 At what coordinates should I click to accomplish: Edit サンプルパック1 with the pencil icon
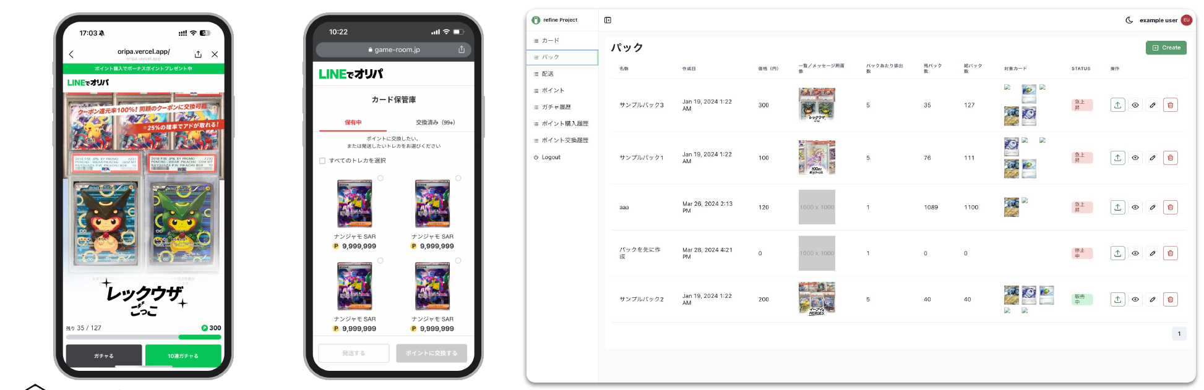coord(1153,158)
